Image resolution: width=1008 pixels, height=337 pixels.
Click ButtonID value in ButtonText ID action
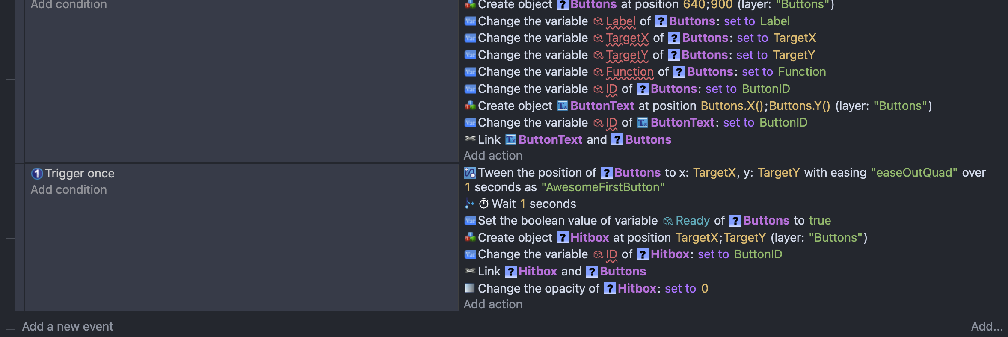783,123
